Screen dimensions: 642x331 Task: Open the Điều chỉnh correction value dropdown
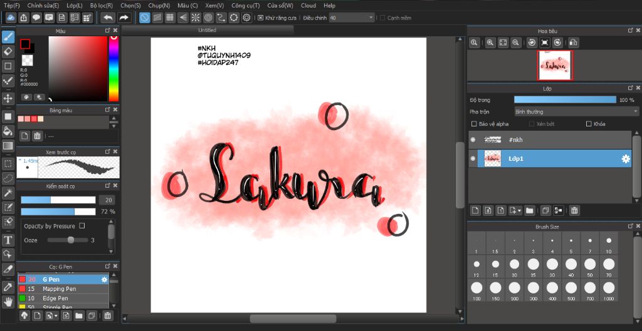[x=352, y=18]
